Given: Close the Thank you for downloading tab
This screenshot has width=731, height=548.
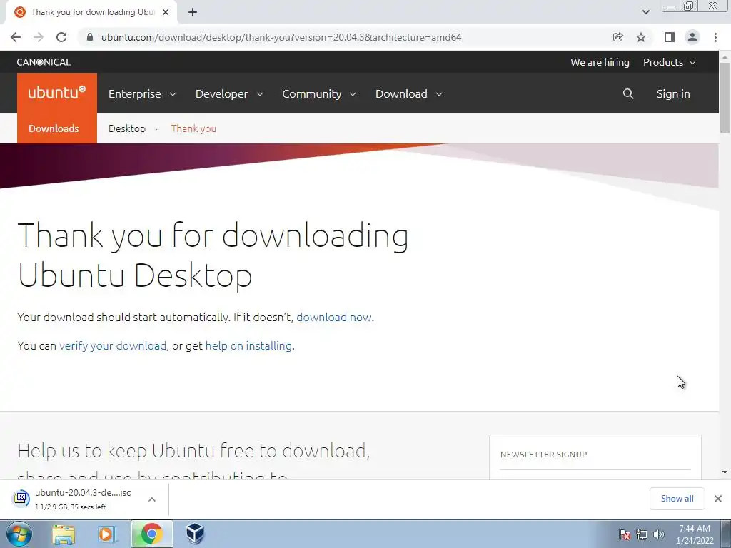Looking at the screenshot, I should coord(166,13).
